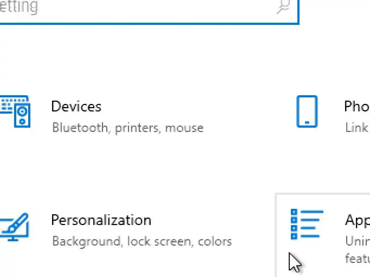The image size is (370, 277).
Task: Open the Devices settings category
Action: (x=76, y=107)
